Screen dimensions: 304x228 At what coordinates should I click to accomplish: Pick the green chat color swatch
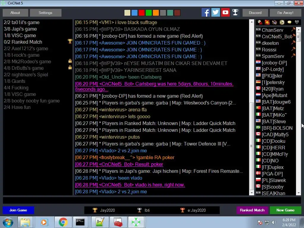pyautogui.click(x=149, y=13)
